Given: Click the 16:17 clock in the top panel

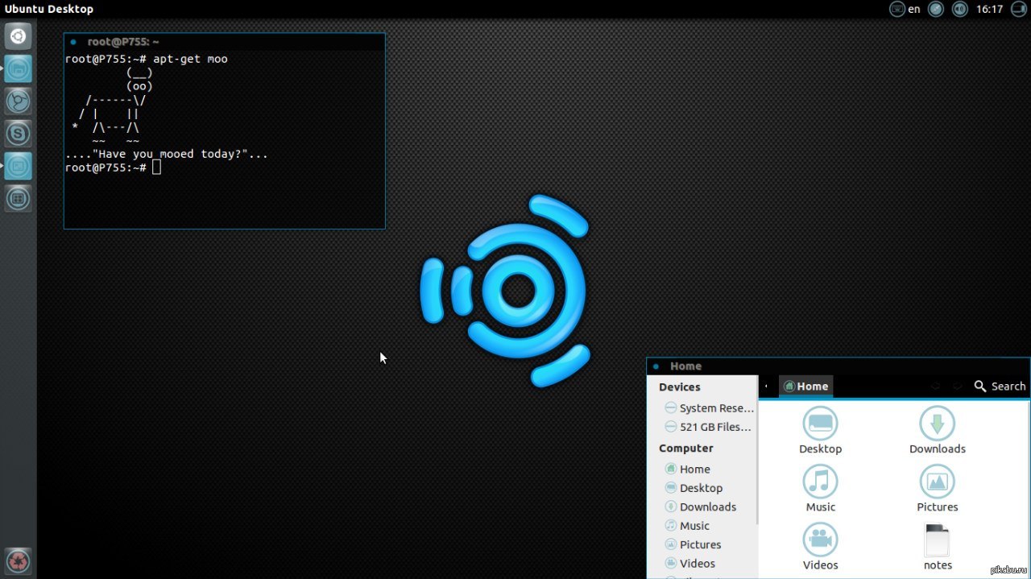Looking at the screenshot, I should click(x=989, y=9).
